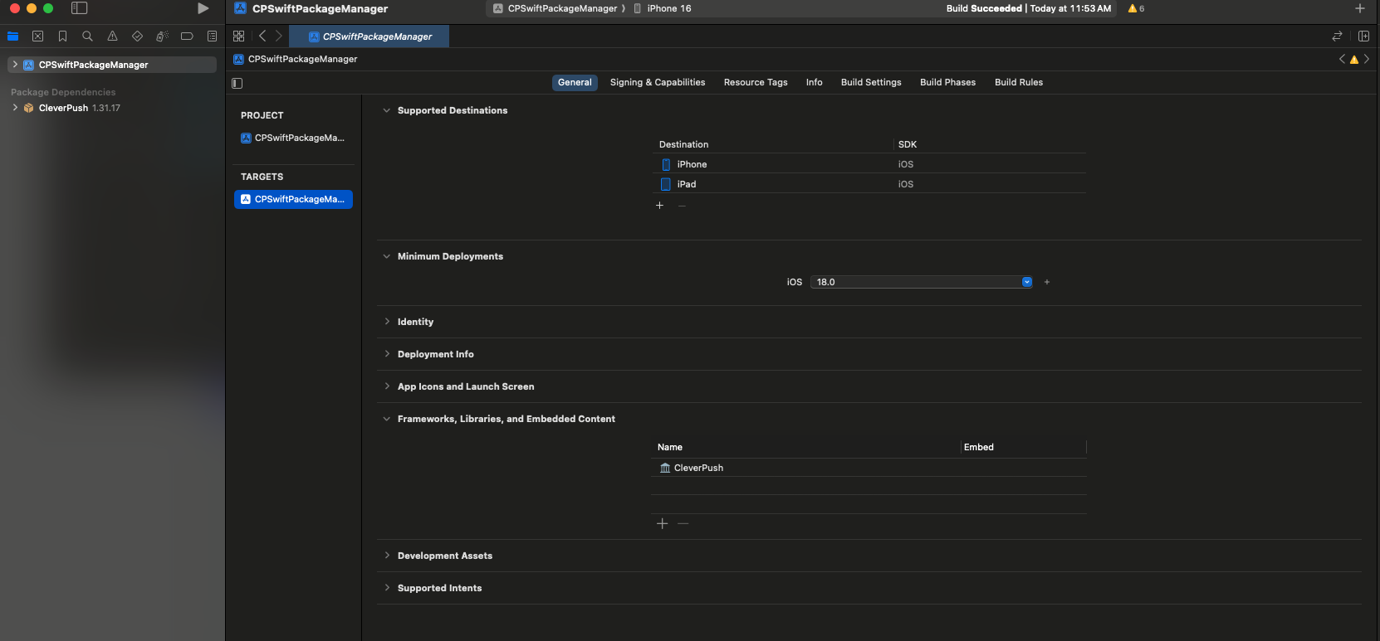
Task: Click the jump bar warning triangle icon
Action: pyautogui.click(x=1354, y=59)
